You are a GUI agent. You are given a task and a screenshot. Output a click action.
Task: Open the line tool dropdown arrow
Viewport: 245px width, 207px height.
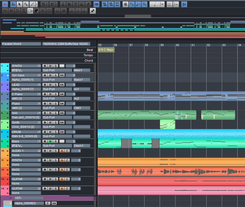coord(36,4)
